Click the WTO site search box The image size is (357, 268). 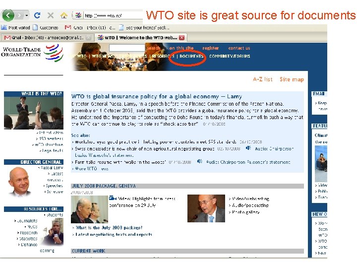pos(127,48)
